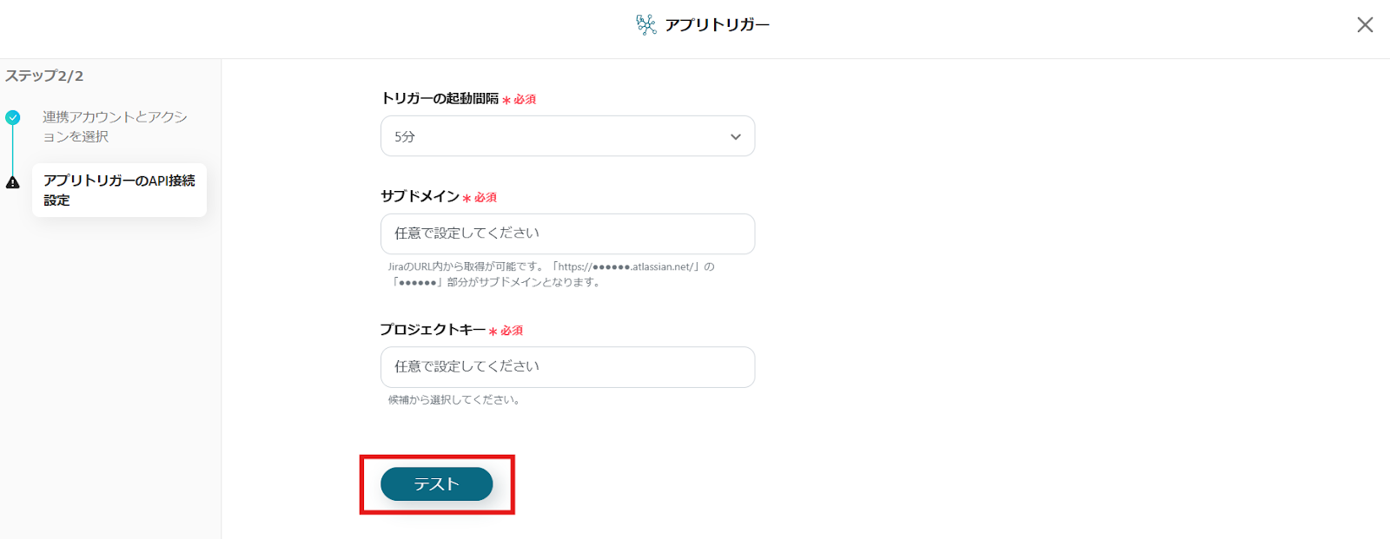The width and height of the screenshot is (1390, 539).
Task: Click the 候補から選択してください hint text
Action: point(453,400)
